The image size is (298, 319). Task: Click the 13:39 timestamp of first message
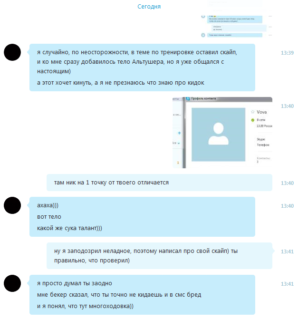[x=287, y=53]
